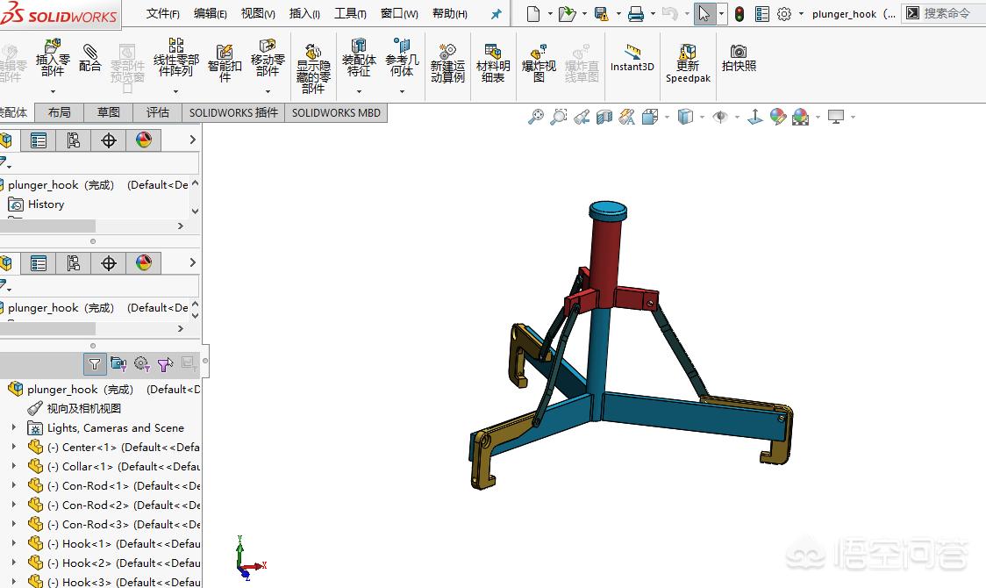This screenshot has width=986, height=588.
Task: Click the Section View icon in the view toolbar
Action: tap(604, 117)
